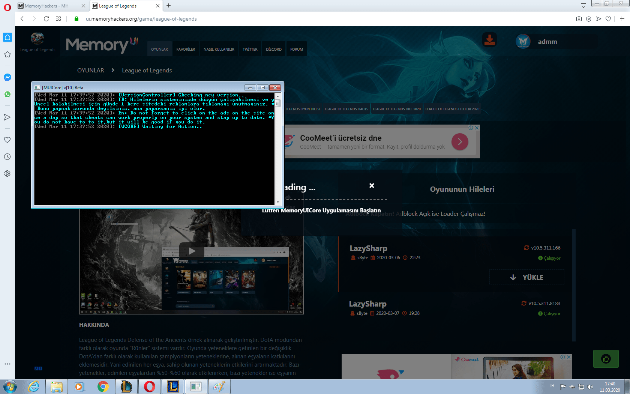This screenshot has width=630, height=394.
Task: Open CooMeet ad red arrow button
Action: point(460,142)
